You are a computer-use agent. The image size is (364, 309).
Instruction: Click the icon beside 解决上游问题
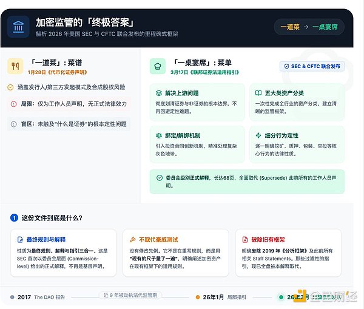coord(158,93)
